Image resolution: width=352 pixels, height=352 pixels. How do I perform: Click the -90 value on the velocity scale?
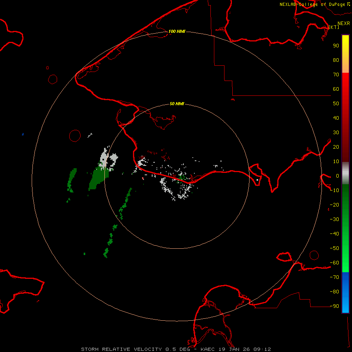(334, 306)
